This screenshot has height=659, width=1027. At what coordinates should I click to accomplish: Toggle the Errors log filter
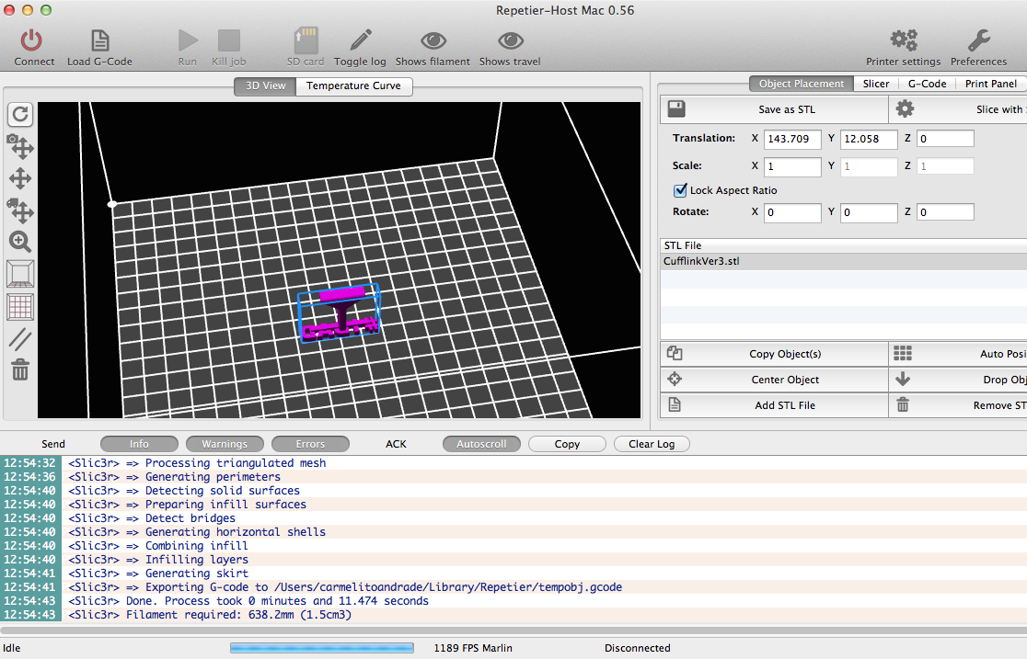click(310, 444)
